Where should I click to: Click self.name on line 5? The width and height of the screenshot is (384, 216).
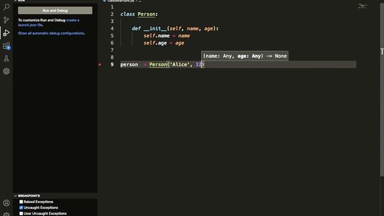(x=157, y=36)
